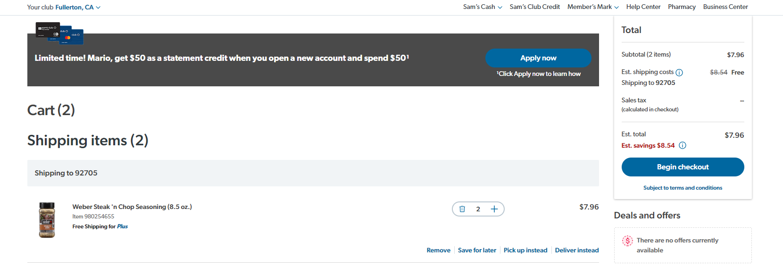Click the credit cards image on the banner
Image resolution: width=783 pixels, height=267 pixels.
[x=60, y=33]
